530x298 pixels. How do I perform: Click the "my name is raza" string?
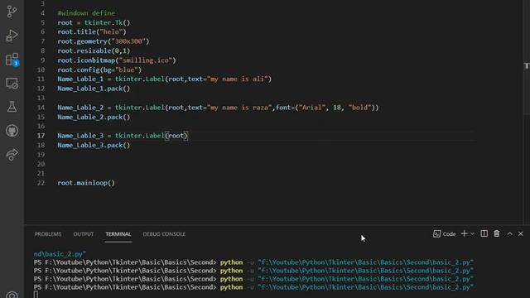click(x=239, y=108)
